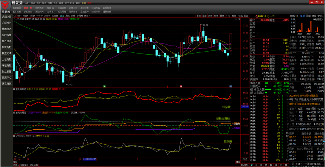This screenshot has width=325, height=167.
Task: Click the 涨 marker below the K-line chart
Action: (x=181, y=86)
